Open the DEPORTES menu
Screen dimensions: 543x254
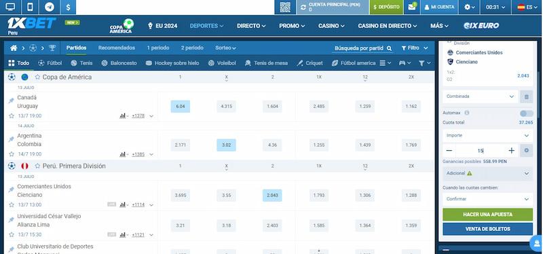[207, 26]
